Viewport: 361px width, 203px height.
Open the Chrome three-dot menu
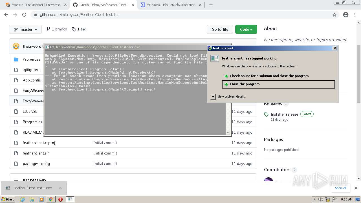[355, 15]
